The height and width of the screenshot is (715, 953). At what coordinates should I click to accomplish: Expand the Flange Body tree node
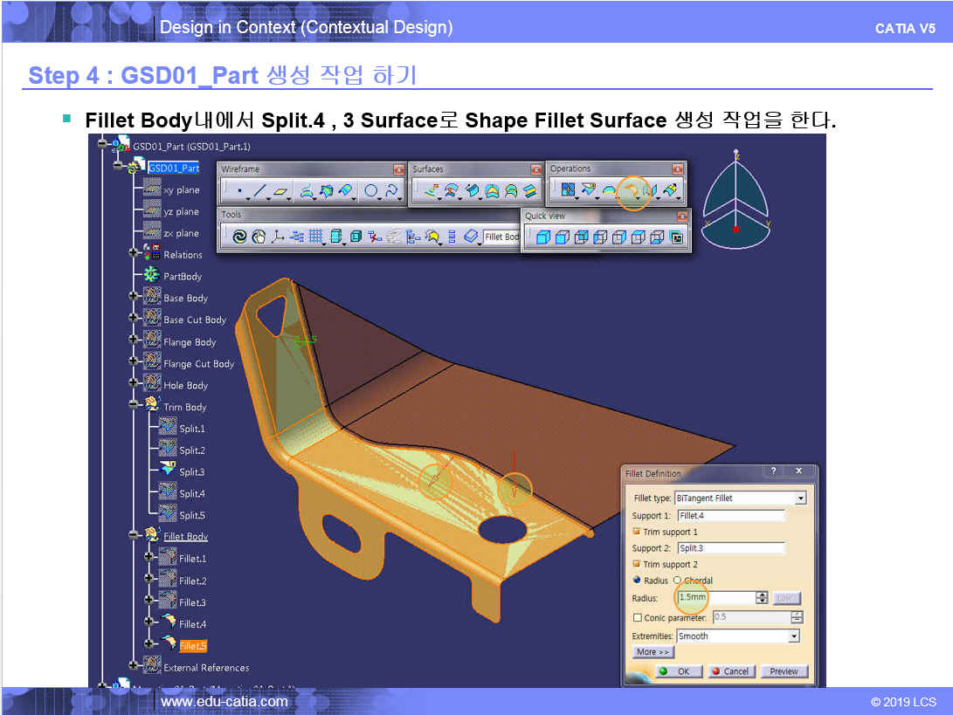tap(133, 339)
